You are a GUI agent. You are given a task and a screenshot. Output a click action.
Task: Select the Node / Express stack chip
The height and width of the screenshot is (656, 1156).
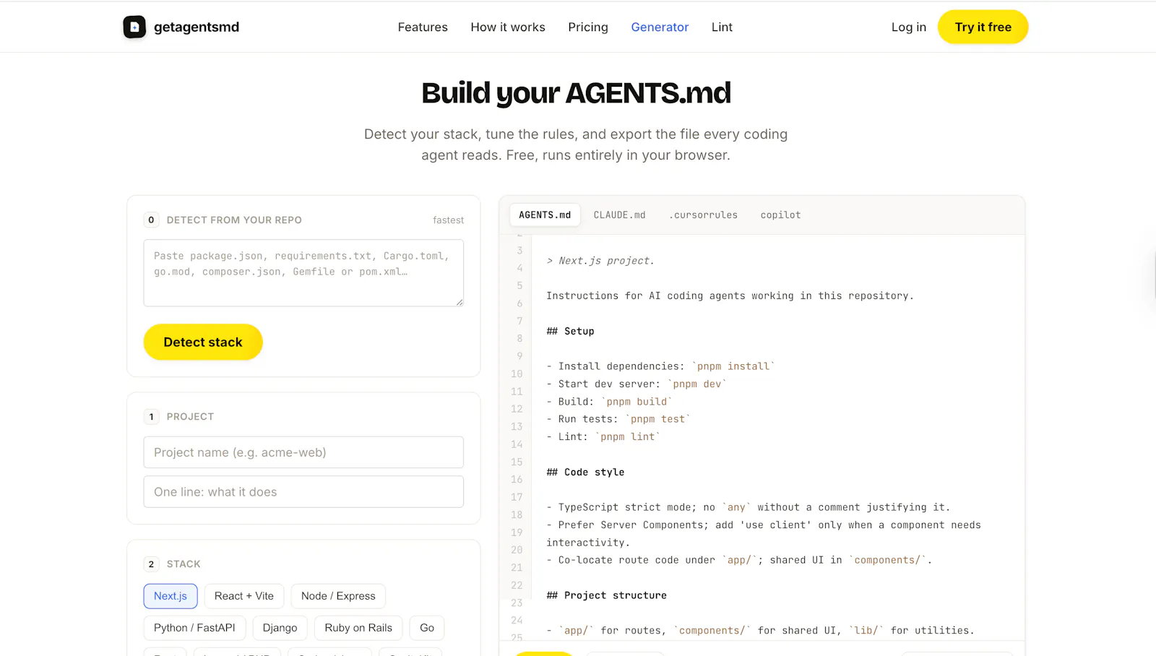point(338,596)
